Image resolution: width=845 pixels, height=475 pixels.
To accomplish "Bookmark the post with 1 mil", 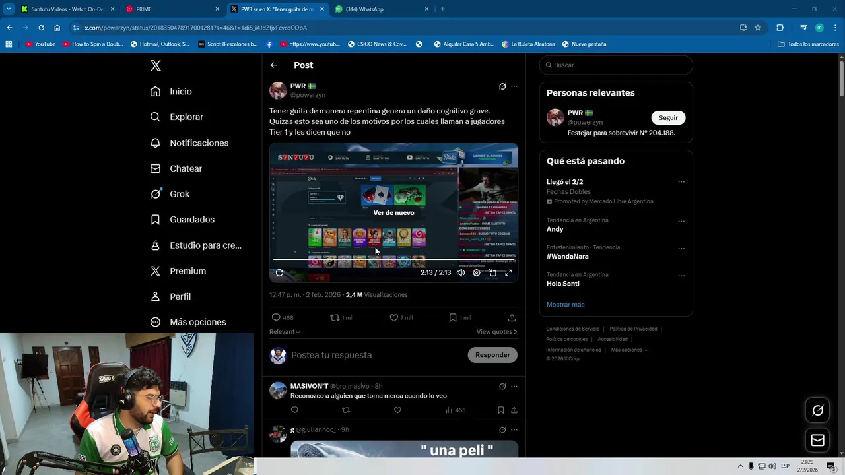I will (460, 317).
